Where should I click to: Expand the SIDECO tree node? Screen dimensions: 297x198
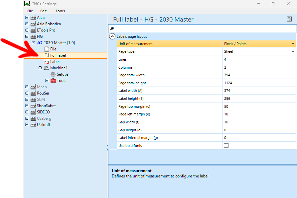pyautogui.click(x=27, y=112)
